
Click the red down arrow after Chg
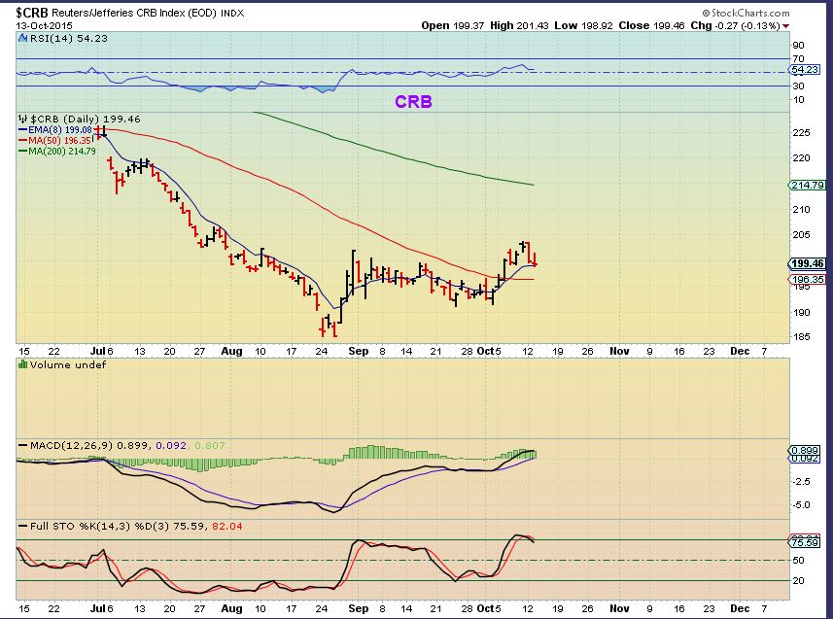pos(785,26)
